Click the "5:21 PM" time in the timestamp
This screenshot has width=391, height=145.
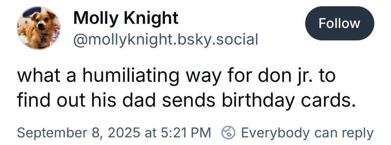[186, 132]
